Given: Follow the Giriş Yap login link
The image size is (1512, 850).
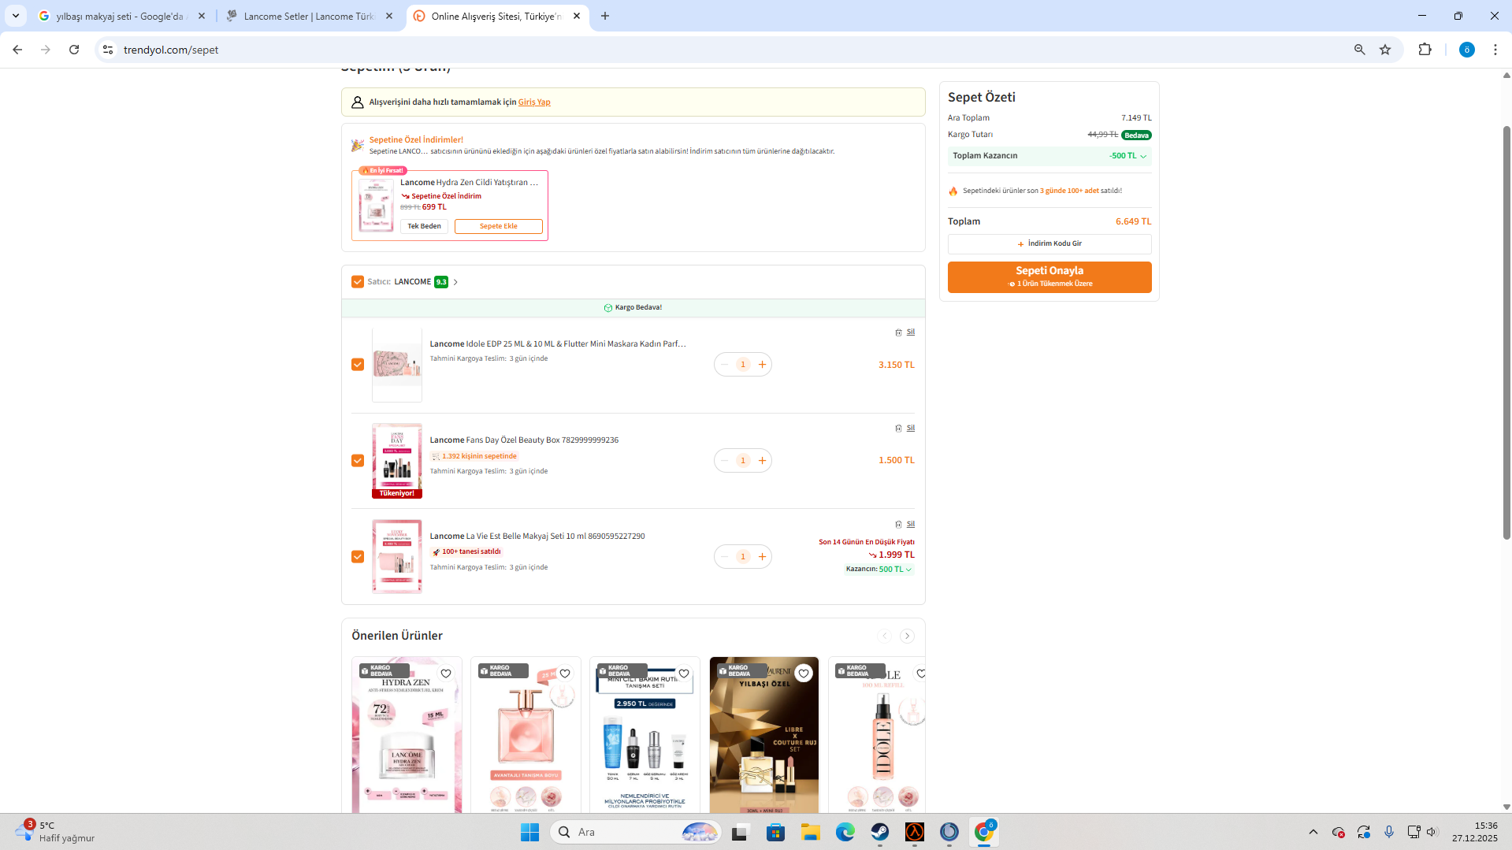Looking at the screenshot, I should (534, 102).
